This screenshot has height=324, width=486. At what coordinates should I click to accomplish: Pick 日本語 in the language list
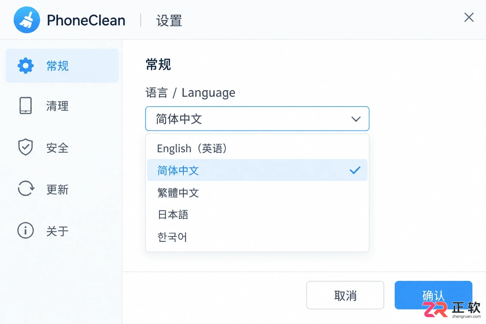(257, 214)
